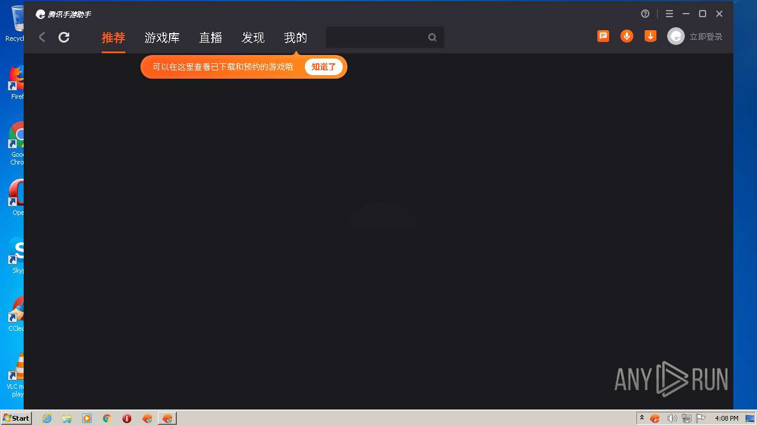
Task: Select the Google Chrome desktop shortcut
Action: (x=16, y=144)
